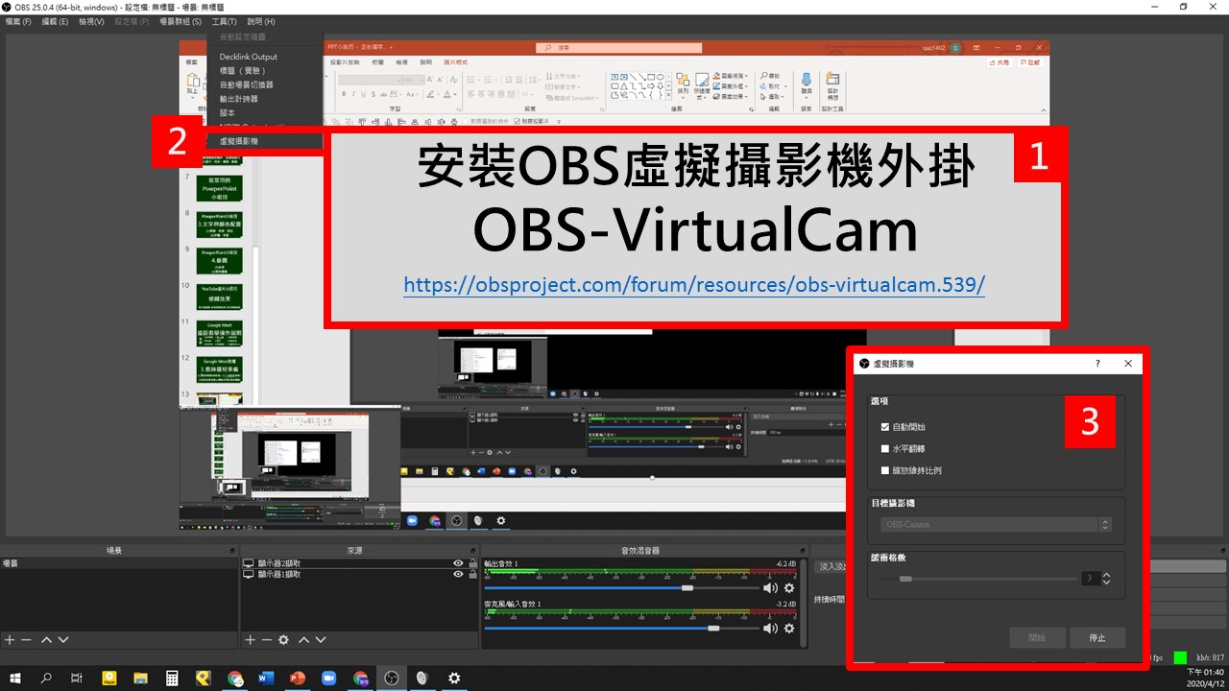Switch to Zoom on the taskbar

tap(328, 678)
